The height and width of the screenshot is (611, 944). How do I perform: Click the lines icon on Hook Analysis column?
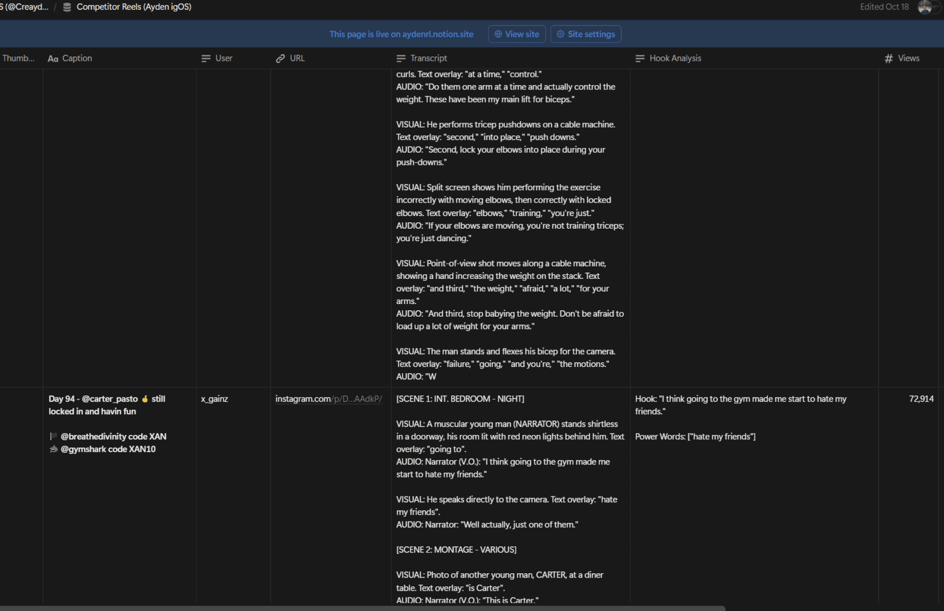click(640, 58)
